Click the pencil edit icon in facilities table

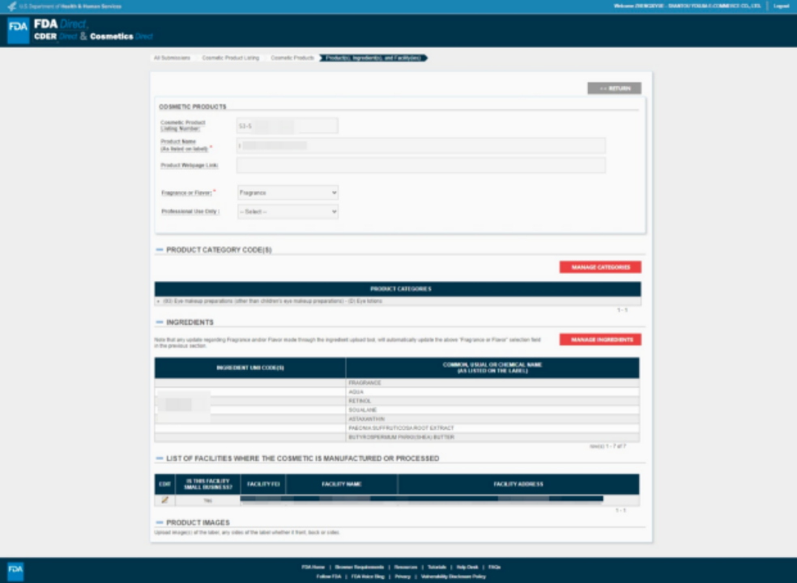pos(164,500)
